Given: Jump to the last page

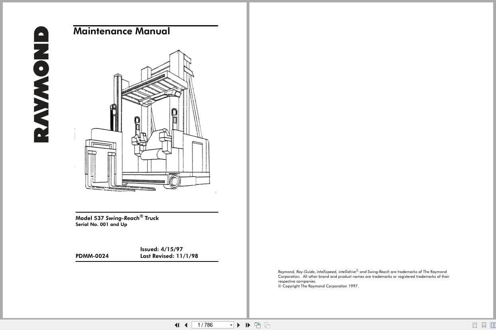Looking at the screenshot, I should 247,325.
